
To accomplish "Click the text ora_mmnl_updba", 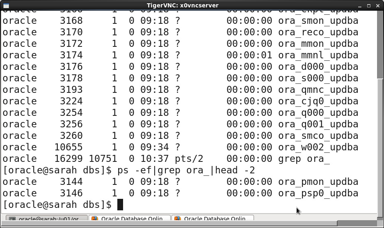I will point(318,55).
